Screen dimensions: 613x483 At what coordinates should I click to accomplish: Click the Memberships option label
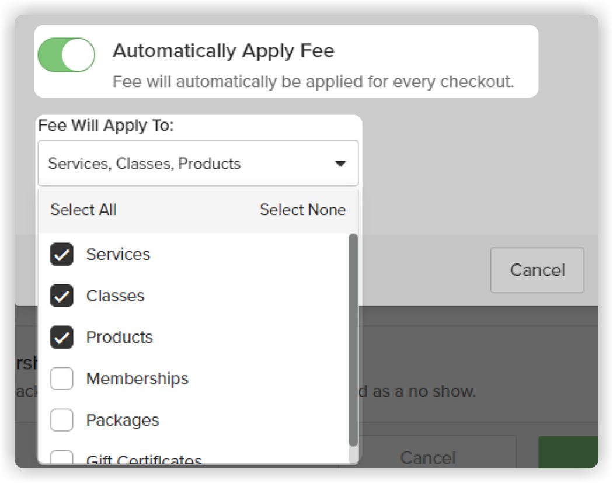coord(137,378)
